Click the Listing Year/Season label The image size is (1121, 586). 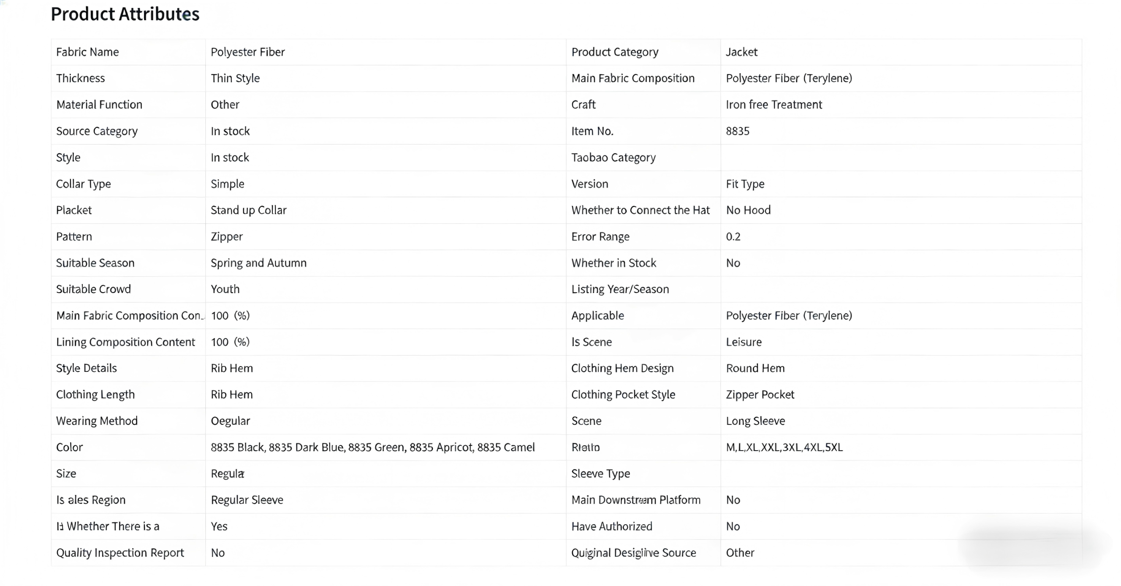(620, 289)
